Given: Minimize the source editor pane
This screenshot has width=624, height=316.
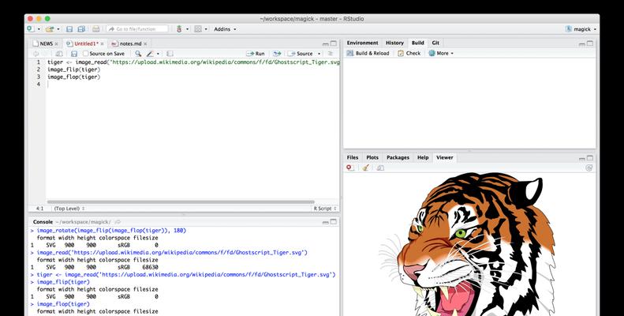Looking at the screenshot, I should click(326, 43).
